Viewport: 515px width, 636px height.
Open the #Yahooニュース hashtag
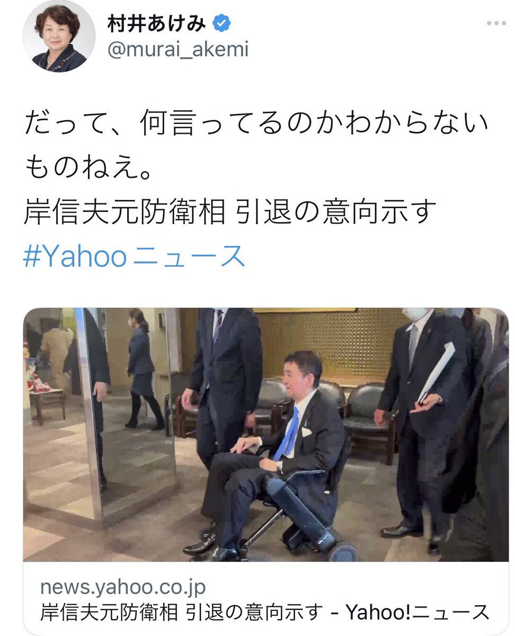coord(135,256)
